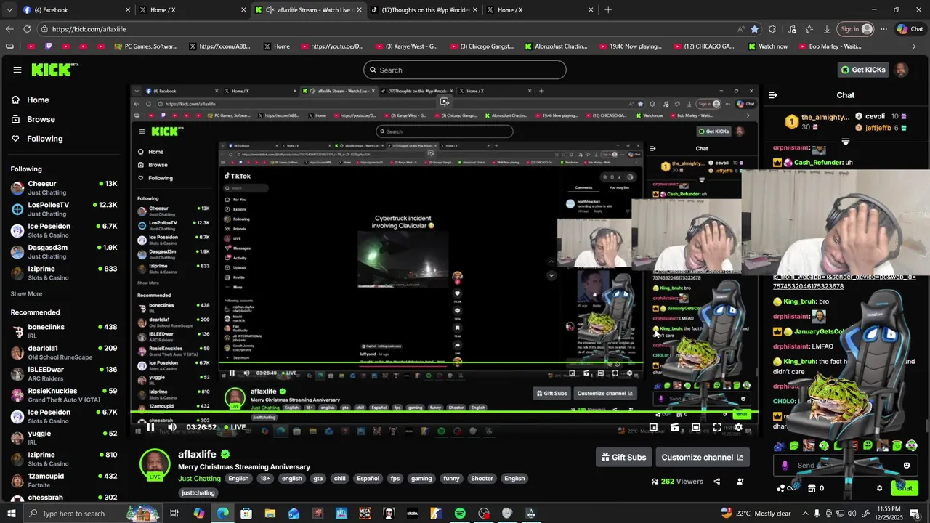Jump to LIVE in the player
This screenshot has width=930, height=523.
coord(234,427)
